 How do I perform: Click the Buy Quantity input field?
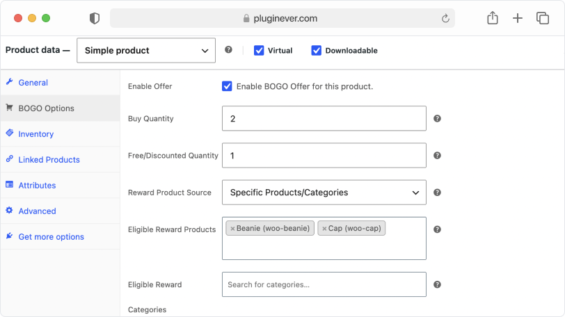(324, 118)
